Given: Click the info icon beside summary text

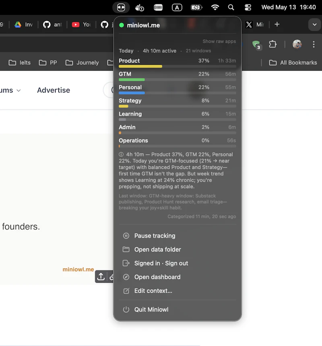Looking at the screenshot, I should [x=121, y=154].
